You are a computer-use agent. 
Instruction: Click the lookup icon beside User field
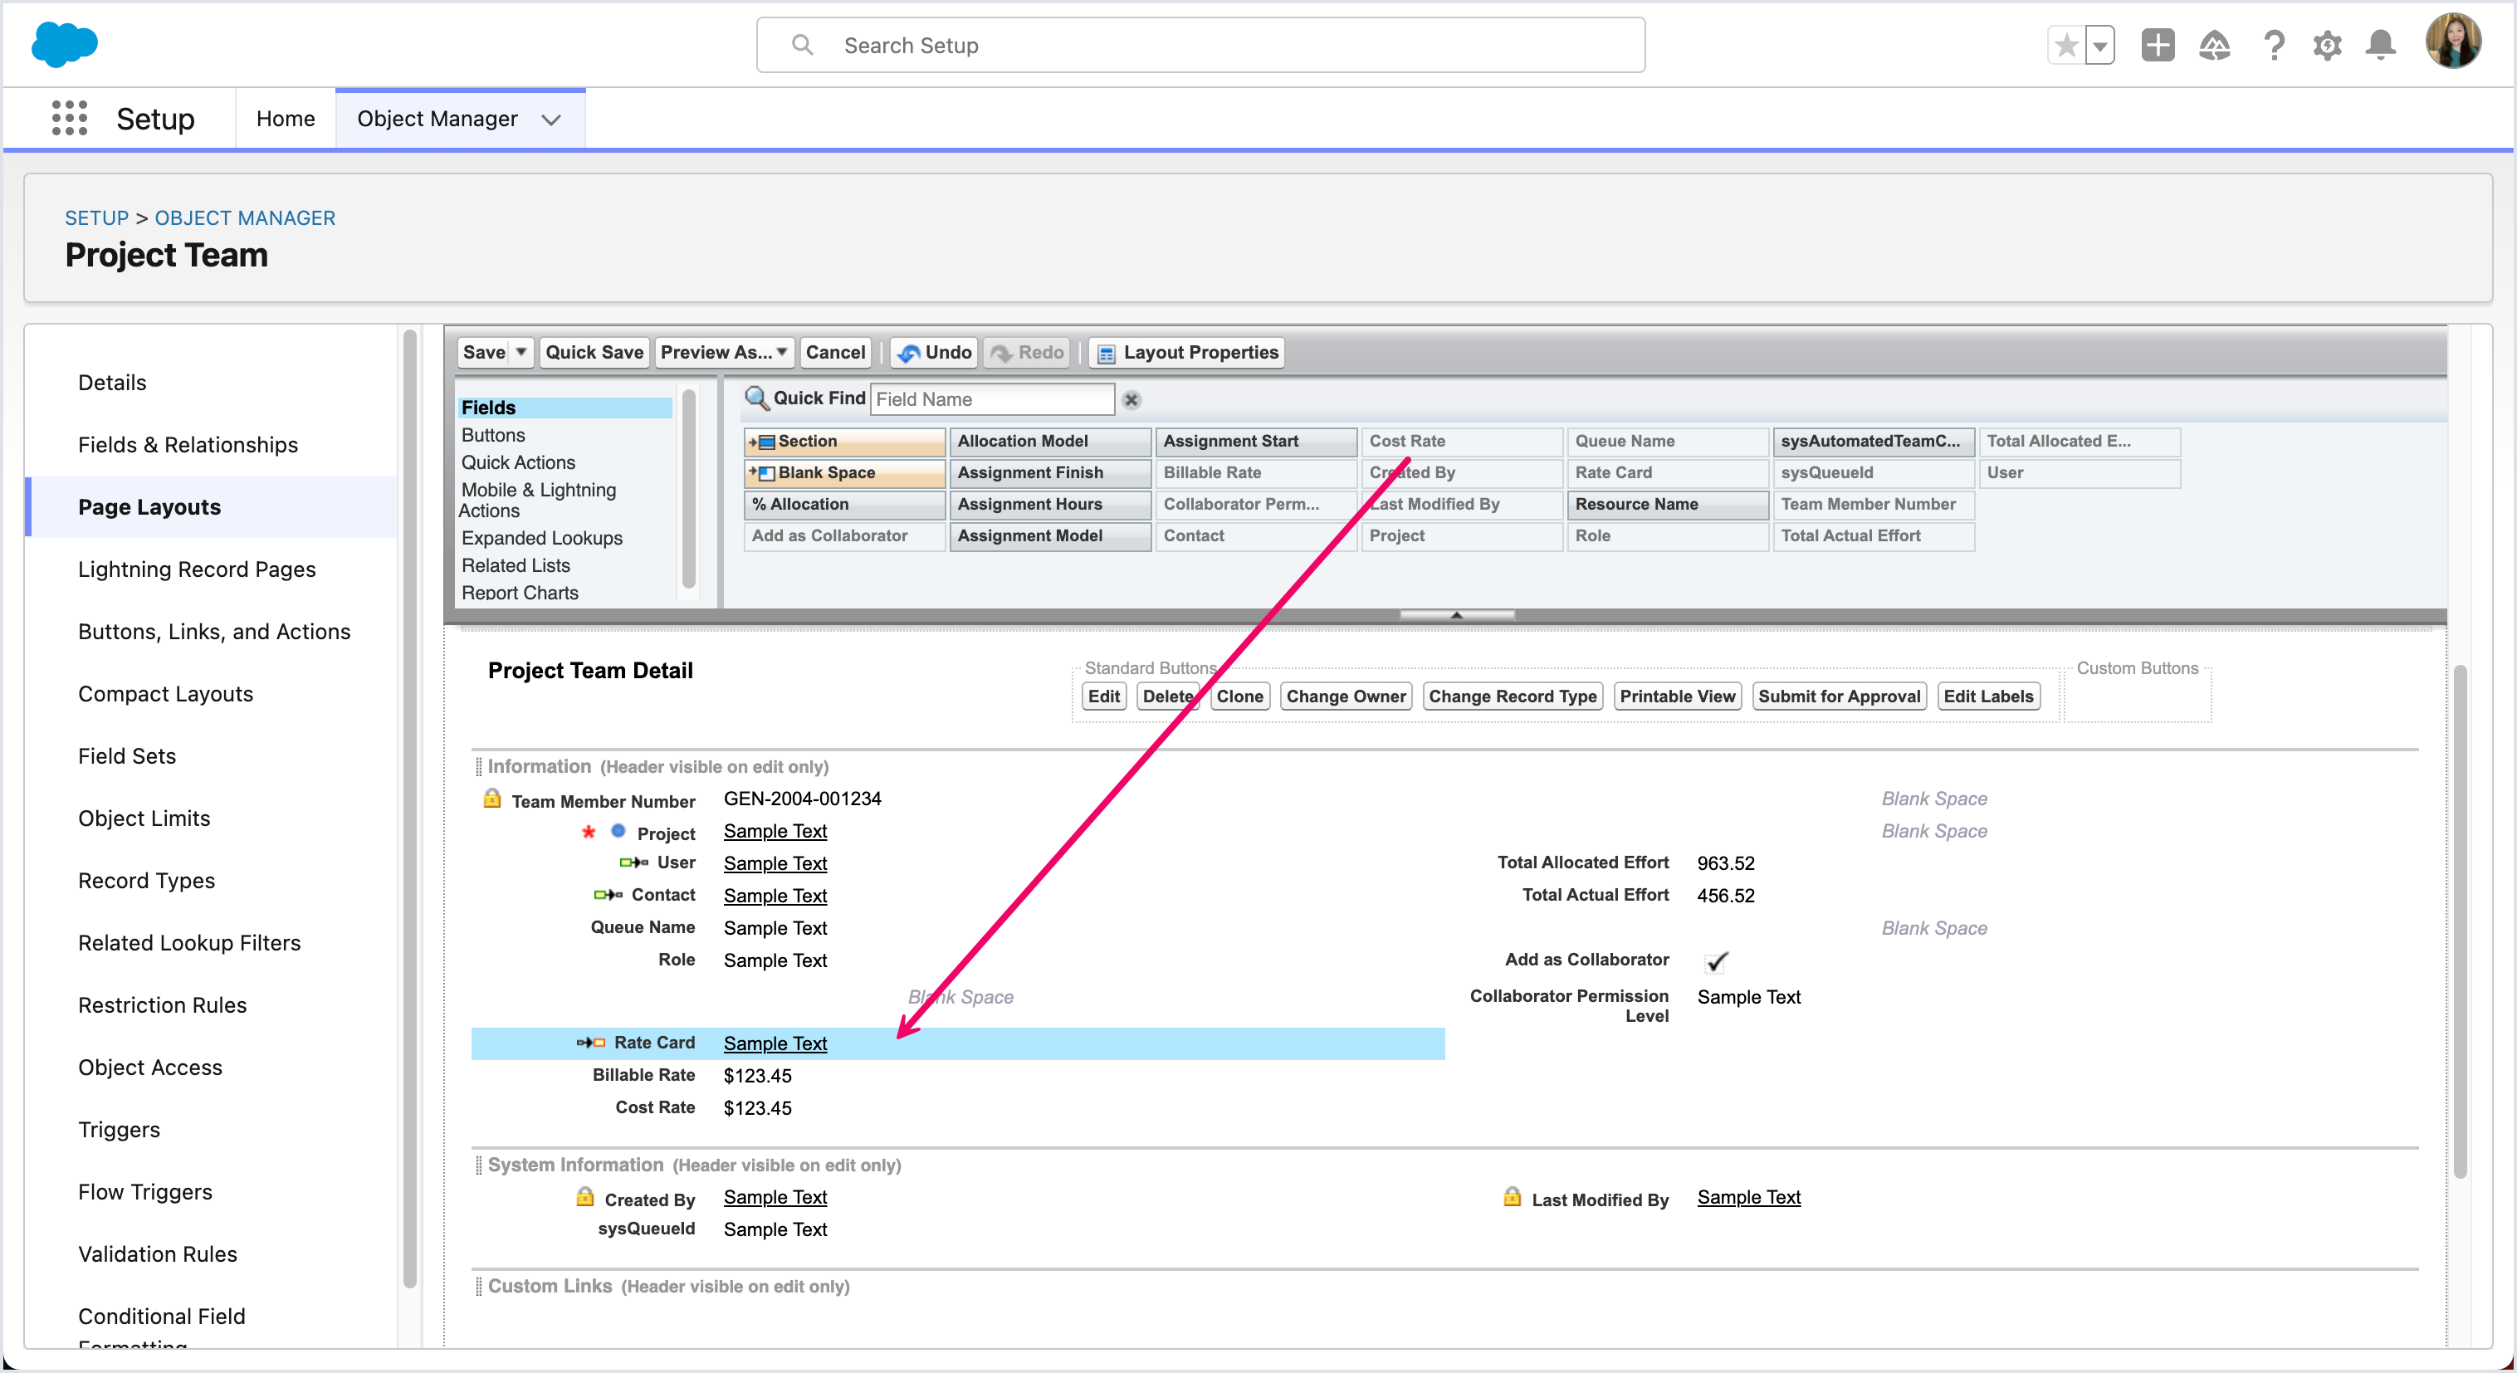tap(634, 862)
